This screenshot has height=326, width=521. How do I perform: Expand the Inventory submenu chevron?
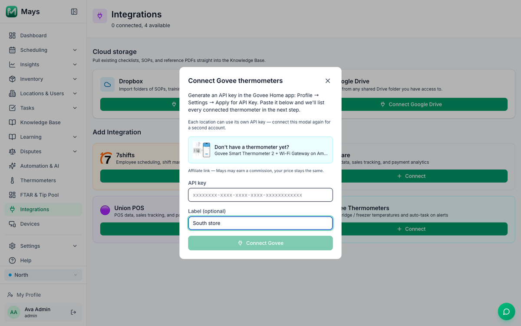pyautogui.click(x=75, y=79)
